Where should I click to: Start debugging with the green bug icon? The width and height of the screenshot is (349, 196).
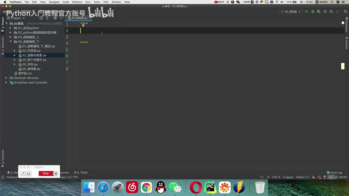click(313, 11)
